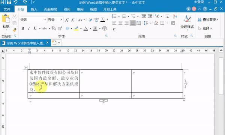Switch to the 插入 tab
The height and width of the screenshot is (135, 225).
point(34,9)
